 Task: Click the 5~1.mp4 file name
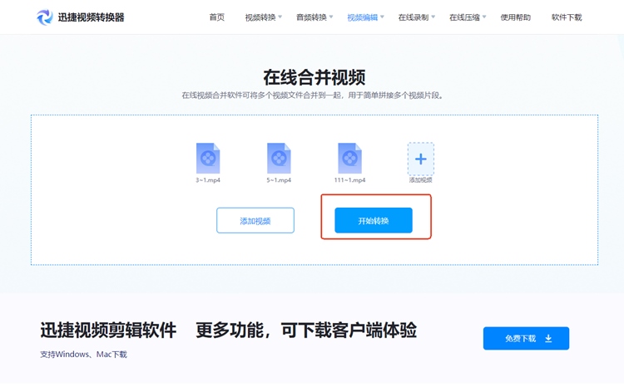(x=279, y=180)
